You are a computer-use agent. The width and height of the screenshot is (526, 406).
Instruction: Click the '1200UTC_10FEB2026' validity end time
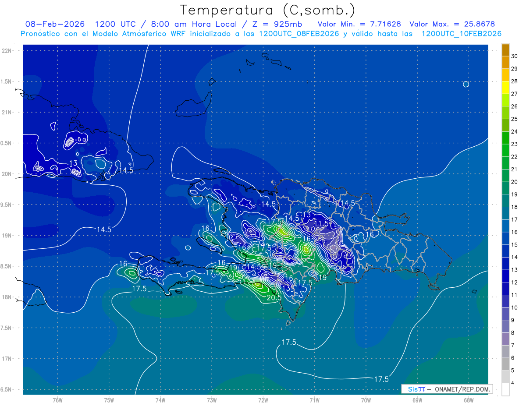461,34
